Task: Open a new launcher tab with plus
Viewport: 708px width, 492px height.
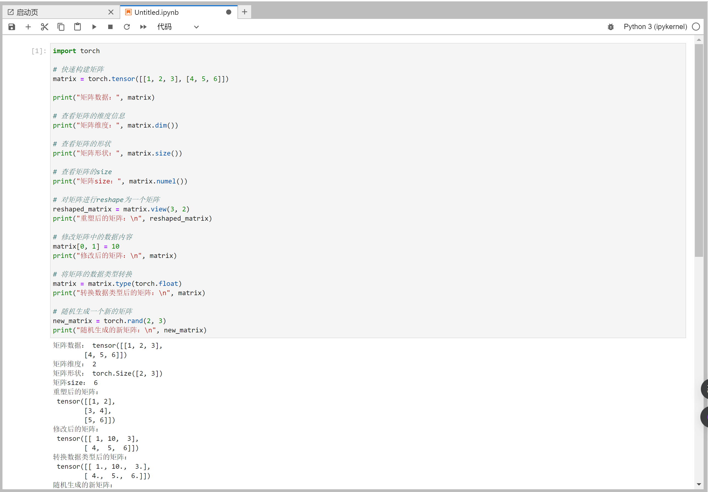Action: 245,12
